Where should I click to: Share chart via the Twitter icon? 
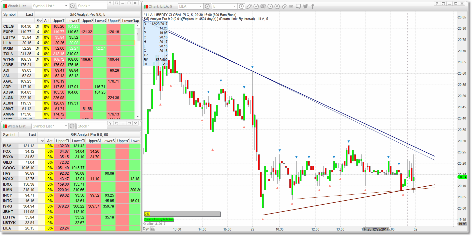point(305,6)
